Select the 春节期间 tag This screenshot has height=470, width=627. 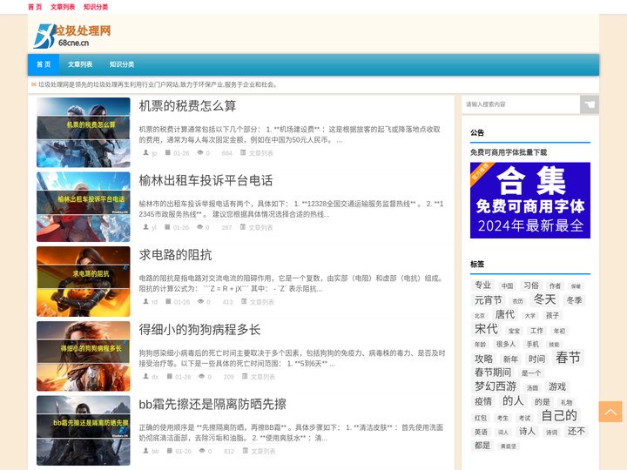pos(493,373)
